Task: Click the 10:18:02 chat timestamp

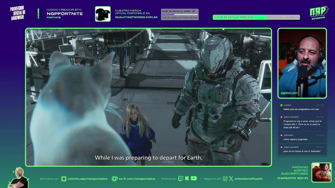Action: coord(320,135)
